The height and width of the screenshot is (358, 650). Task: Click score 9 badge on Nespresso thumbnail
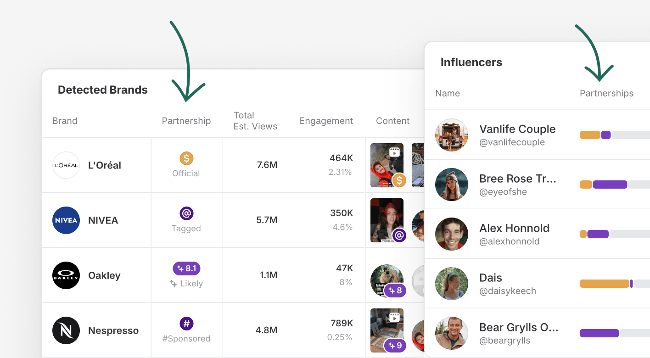click(x=395, y=345)
